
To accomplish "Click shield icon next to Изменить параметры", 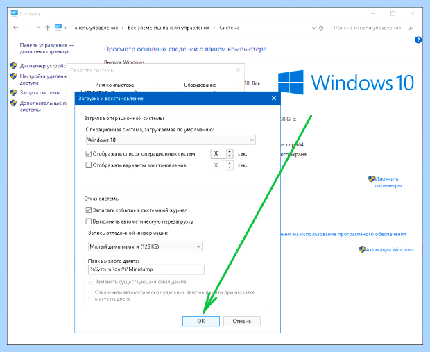I will 371,179.
